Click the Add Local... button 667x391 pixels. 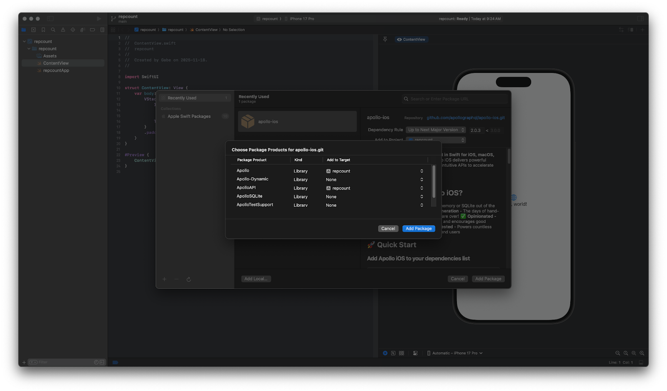coord(256,279)
